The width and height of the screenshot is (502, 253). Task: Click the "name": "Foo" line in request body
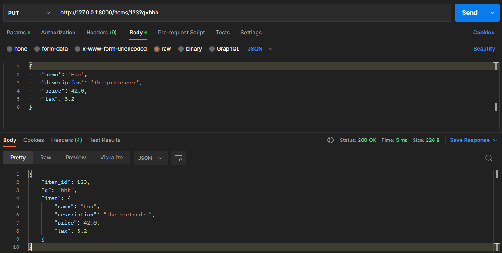click(64, 75)
